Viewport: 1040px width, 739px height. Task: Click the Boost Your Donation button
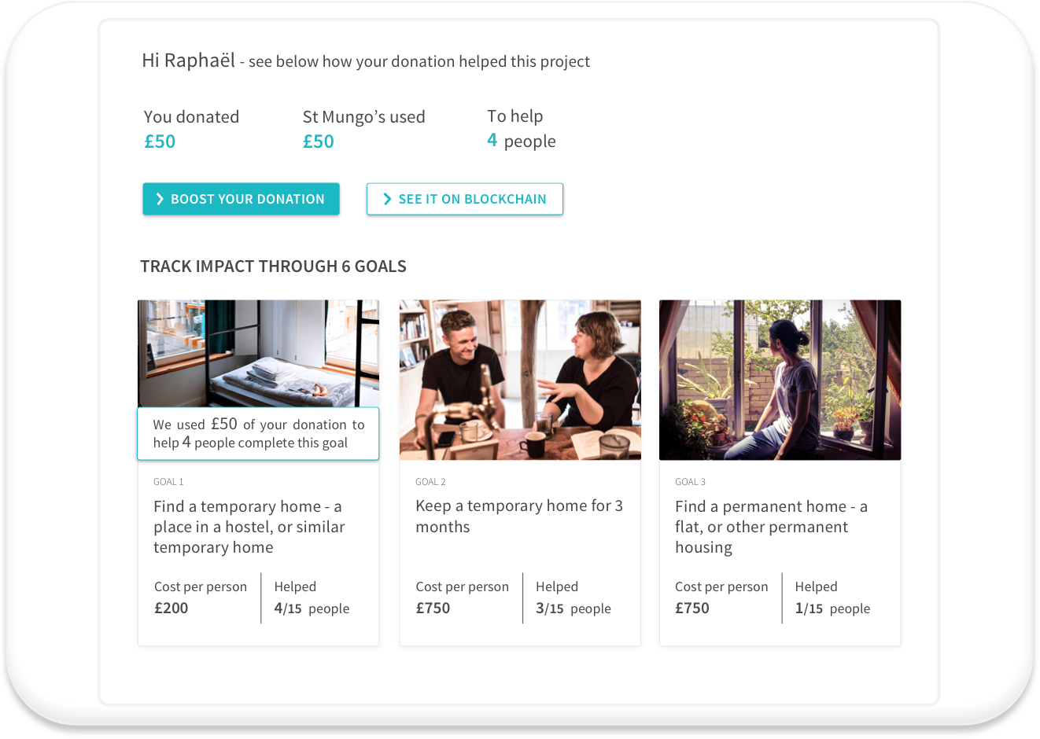(241, 199)
